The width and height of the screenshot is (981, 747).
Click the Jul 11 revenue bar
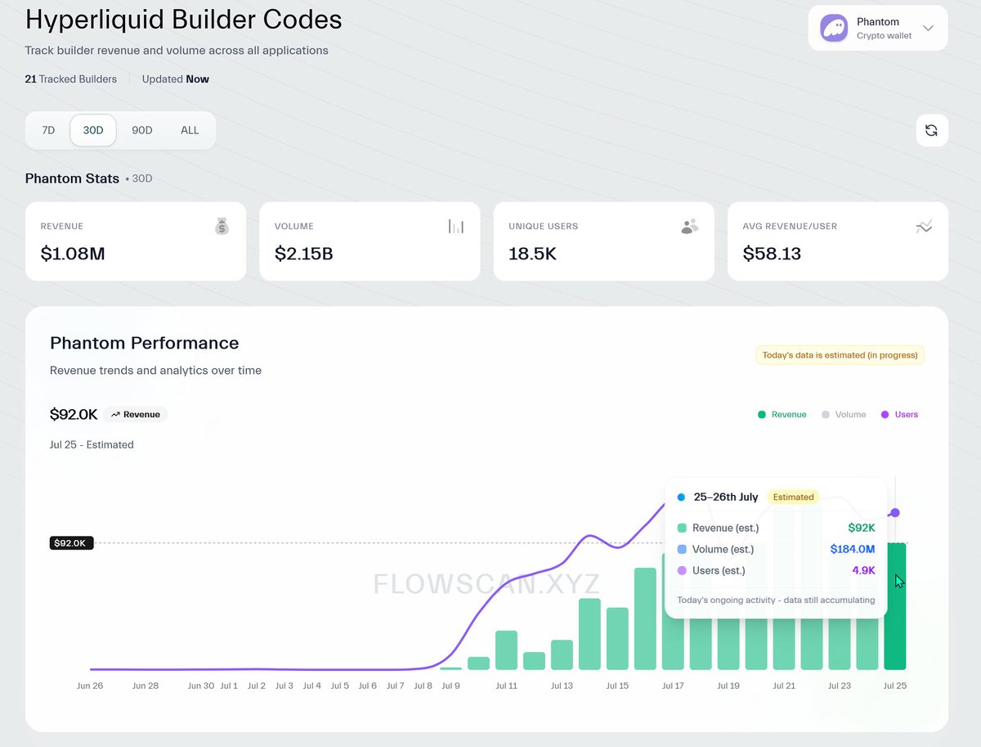[506, 650]
